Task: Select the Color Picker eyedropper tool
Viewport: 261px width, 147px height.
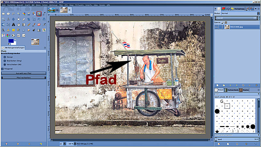Action: (44, 14)
